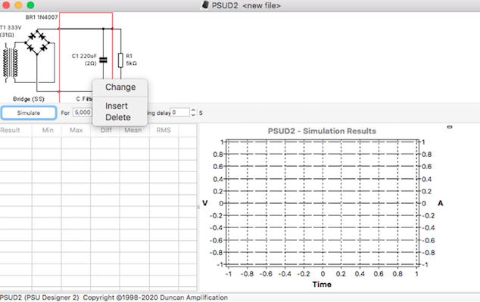480x302 pixels.
Task: Click the small handle at chart's top right
Action: coord(450,127)
